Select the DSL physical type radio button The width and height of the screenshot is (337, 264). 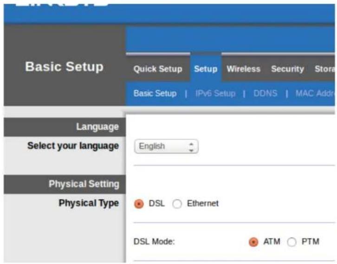(139, 203)
